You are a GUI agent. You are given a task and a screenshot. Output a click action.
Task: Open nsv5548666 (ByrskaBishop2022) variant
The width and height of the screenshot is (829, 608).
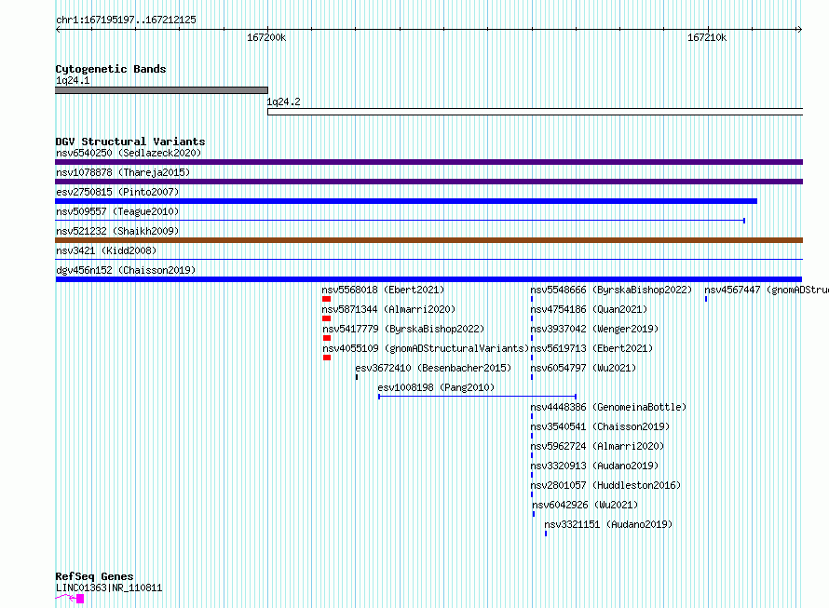click(611, 290)
